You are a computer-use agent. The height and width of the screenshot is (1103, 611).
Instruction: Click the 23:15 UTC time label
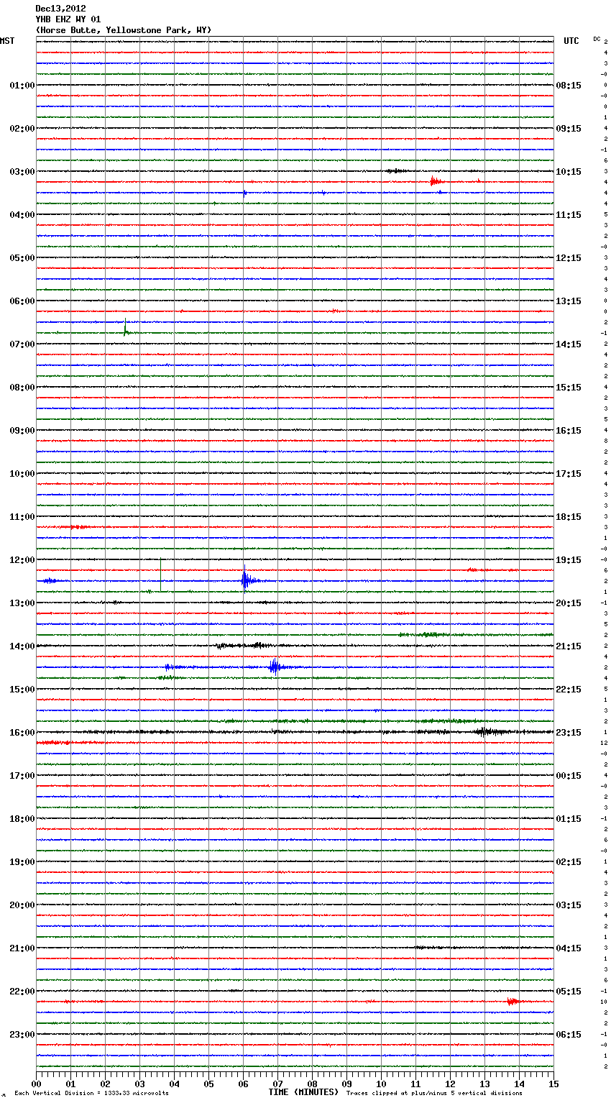[x=568, y=733]
